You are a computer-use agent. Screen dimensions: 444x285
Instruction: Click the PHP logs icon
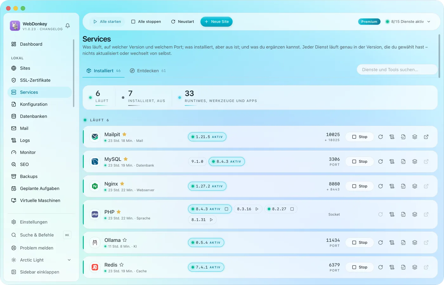[392, 214]
